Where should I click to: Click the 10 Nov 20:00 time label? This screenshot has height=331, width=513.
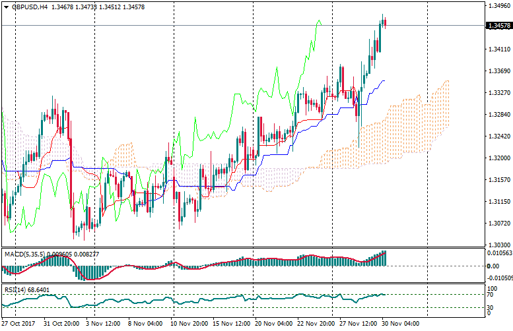[188, 324]
